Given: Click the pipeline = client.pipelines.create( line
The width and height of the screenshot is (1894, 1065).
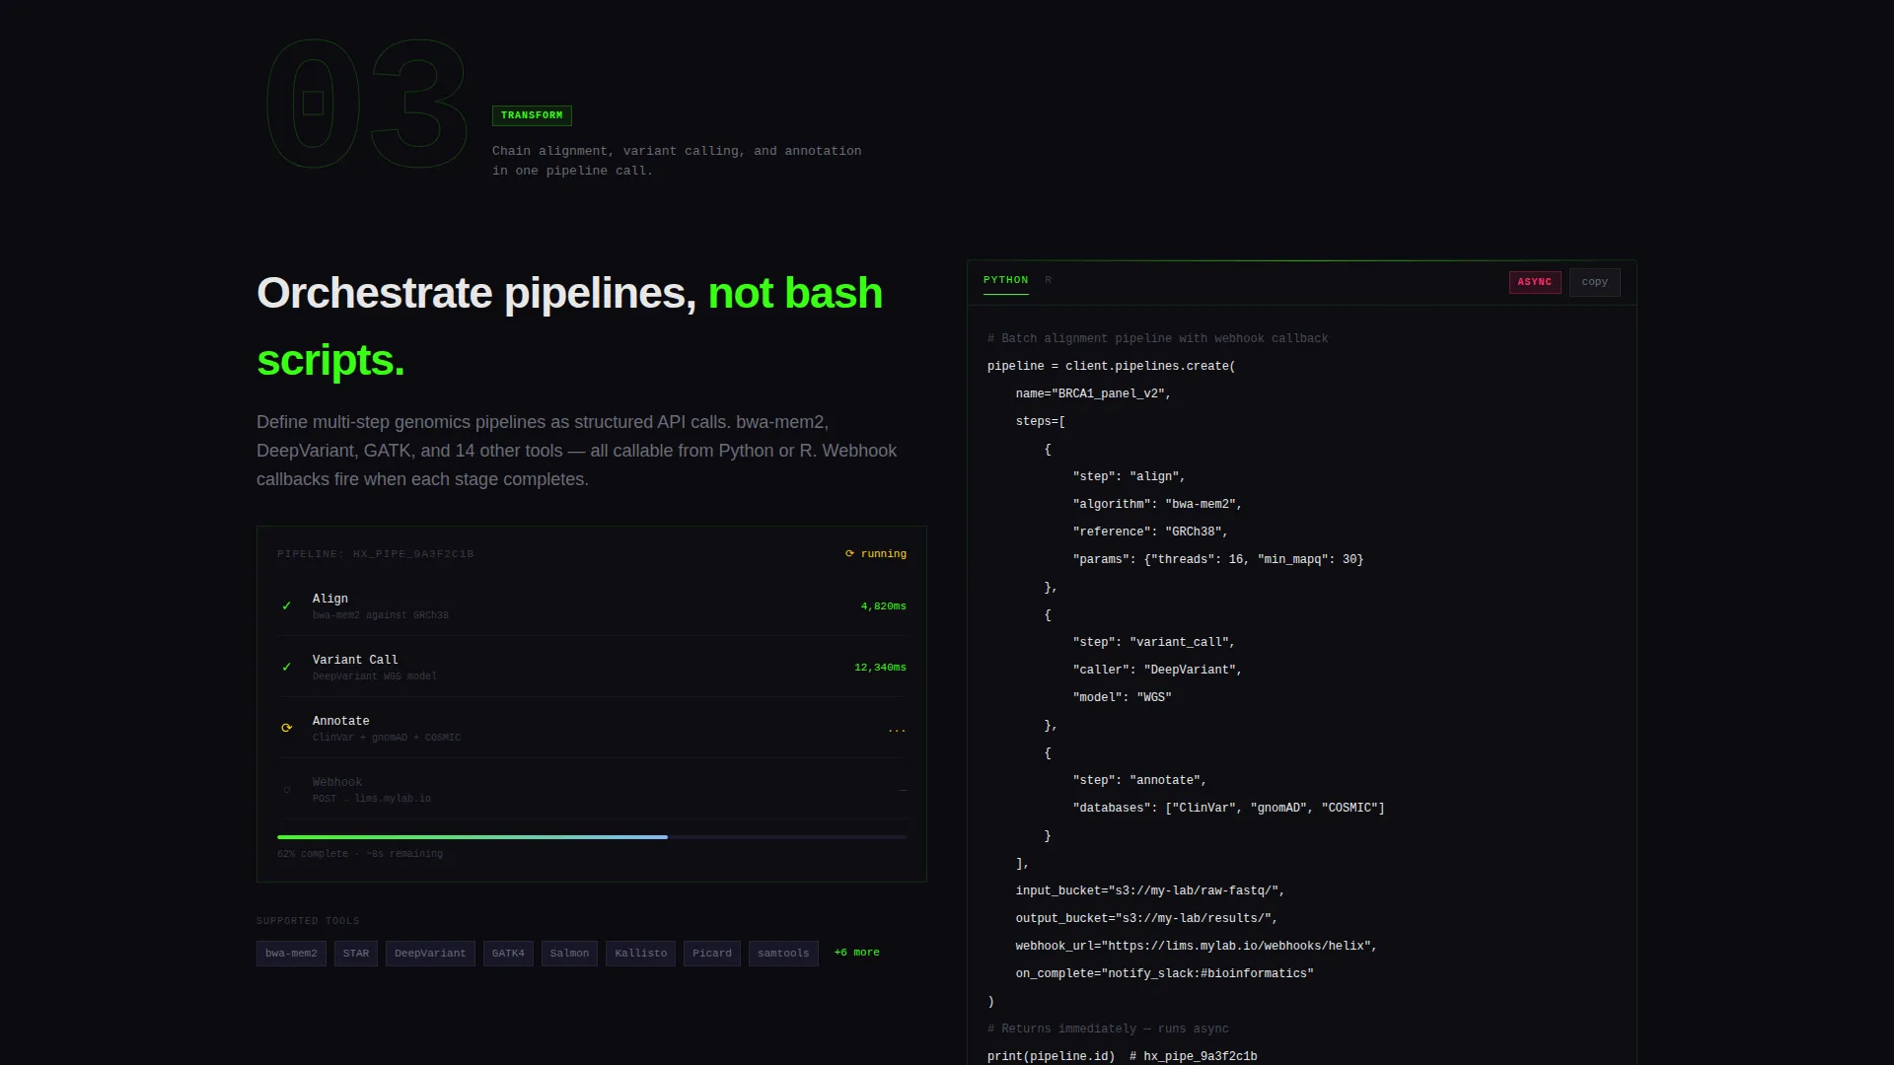Looking at the screenshot, I should pos(1112,366).
